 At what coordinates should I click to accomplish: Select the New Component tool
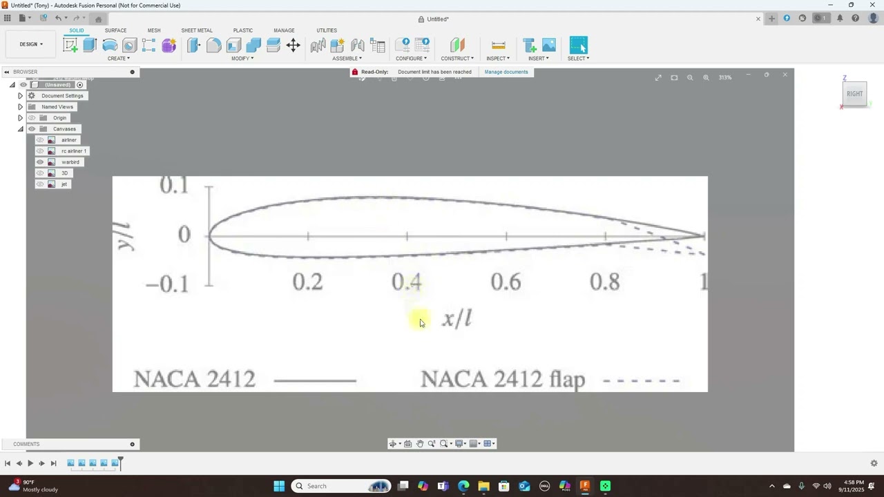(338, 46)
